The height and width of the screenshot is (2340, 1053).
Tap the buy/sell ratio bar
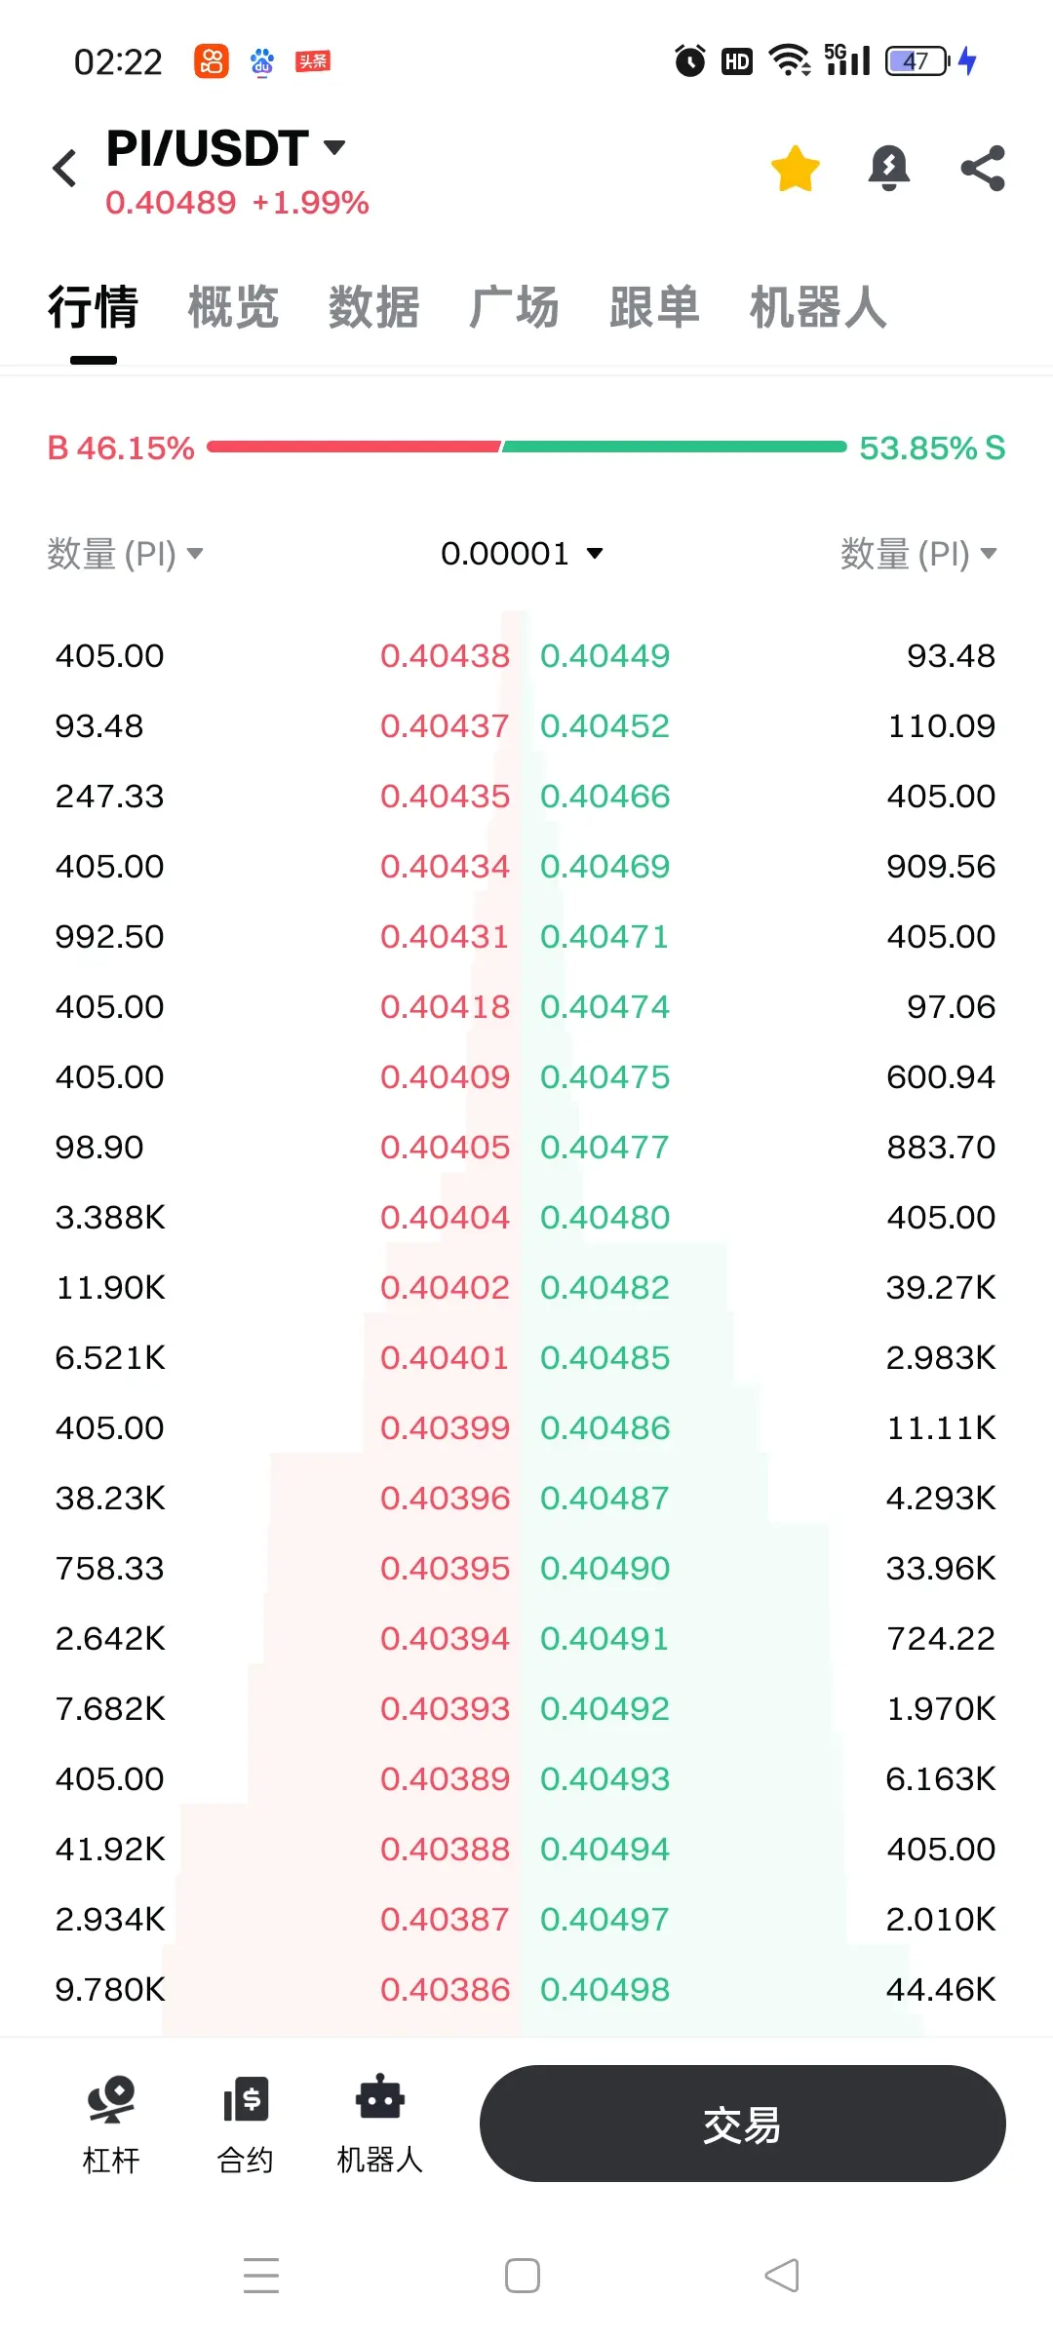coord(526,447)
